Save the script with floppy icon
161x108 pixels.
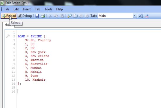click(37, 16)
